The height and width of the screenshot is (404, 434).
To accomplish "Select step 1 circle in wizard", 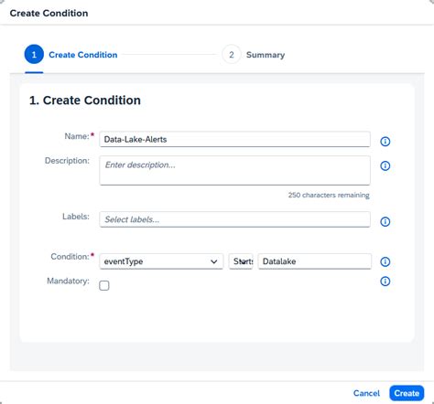I will coord(34,55).
